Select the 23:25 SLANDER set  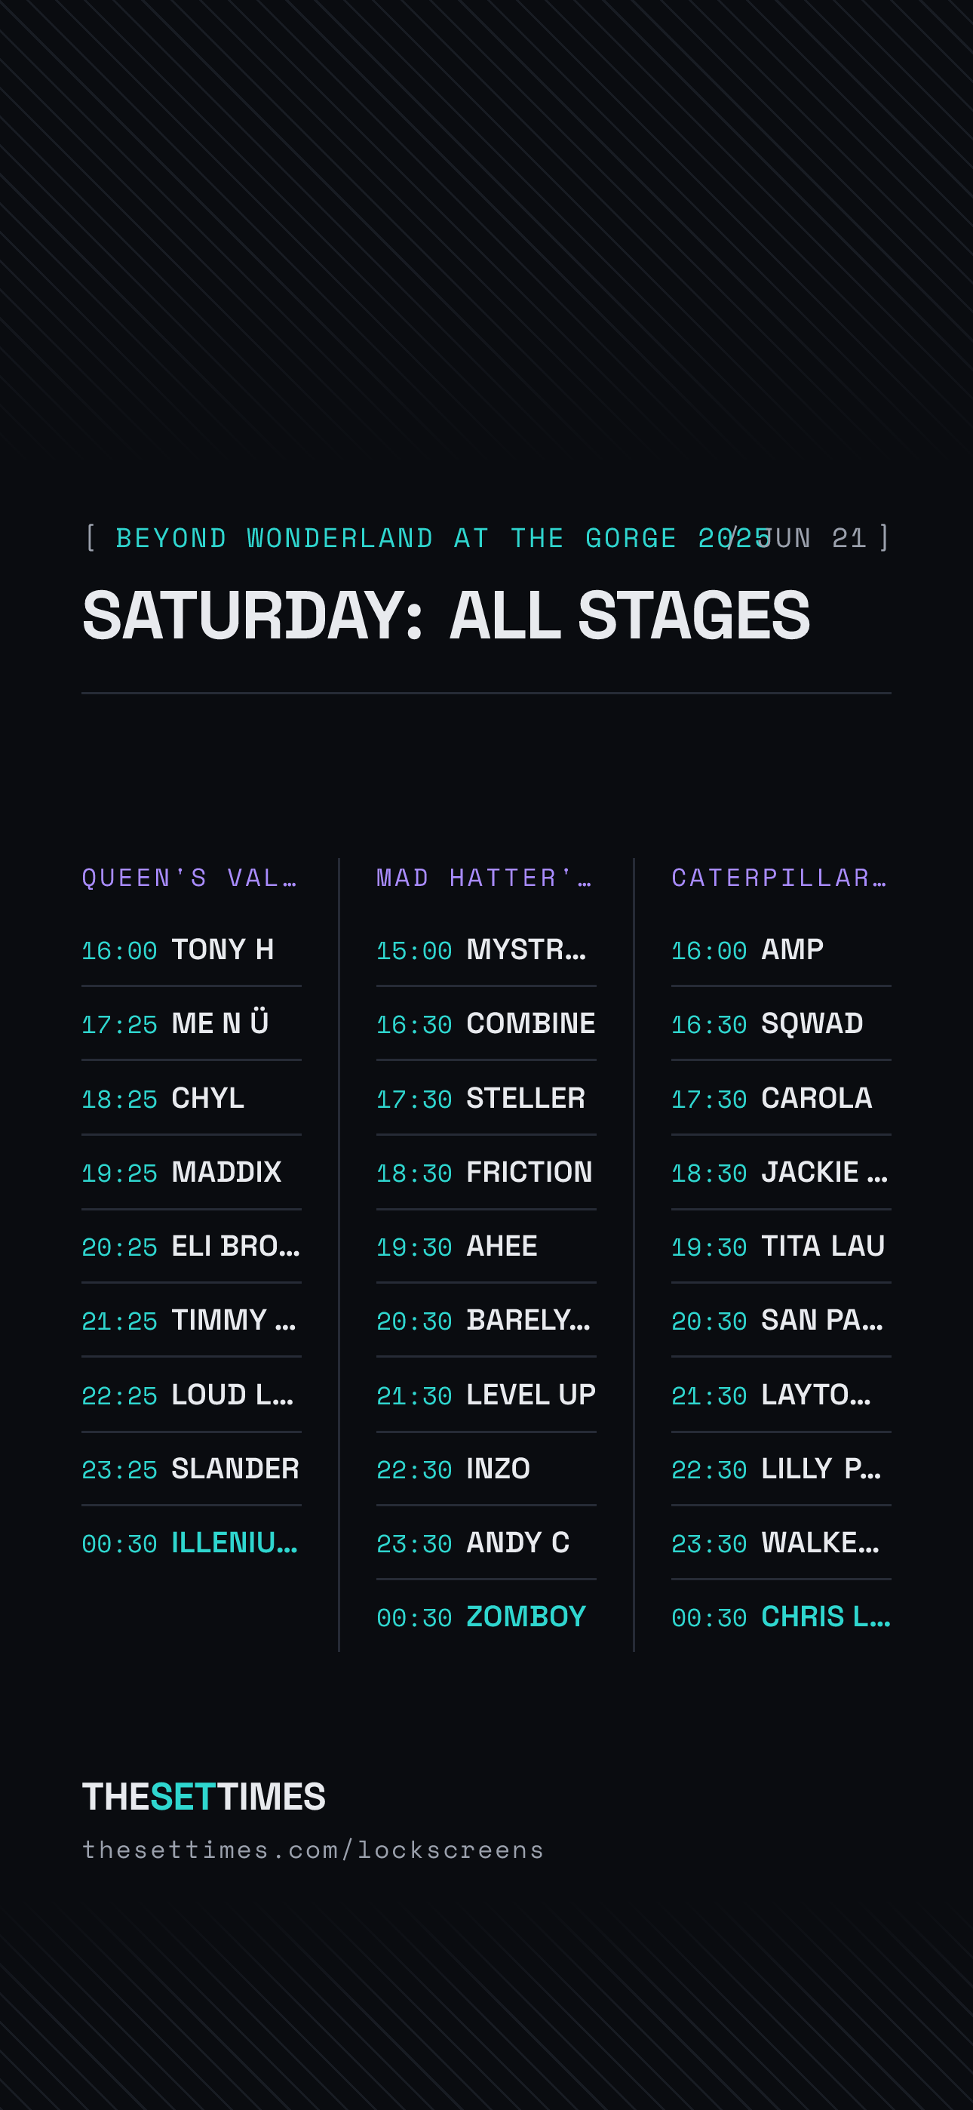[x=192, y=1469]
